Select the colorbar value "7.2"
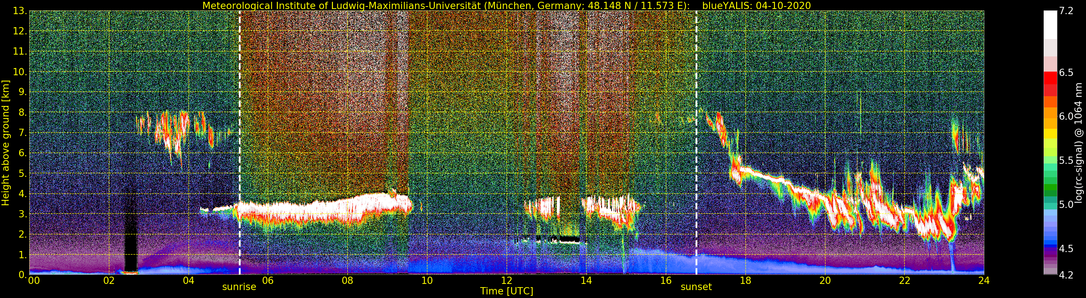The image size is (1086, 298). [x=1066, y=11]
